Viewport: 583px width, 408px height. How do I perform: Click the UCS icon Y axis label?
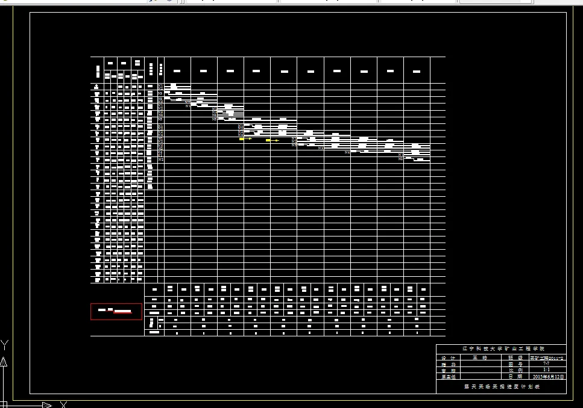point(4,345)
